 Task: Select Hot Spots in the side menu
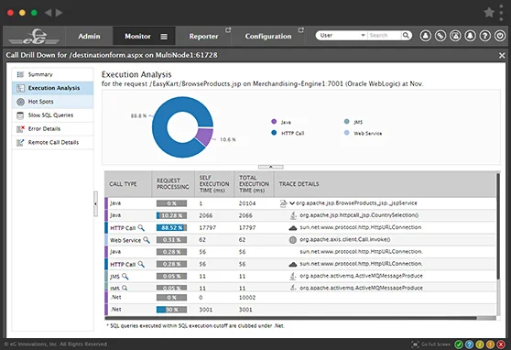[52, 102]
